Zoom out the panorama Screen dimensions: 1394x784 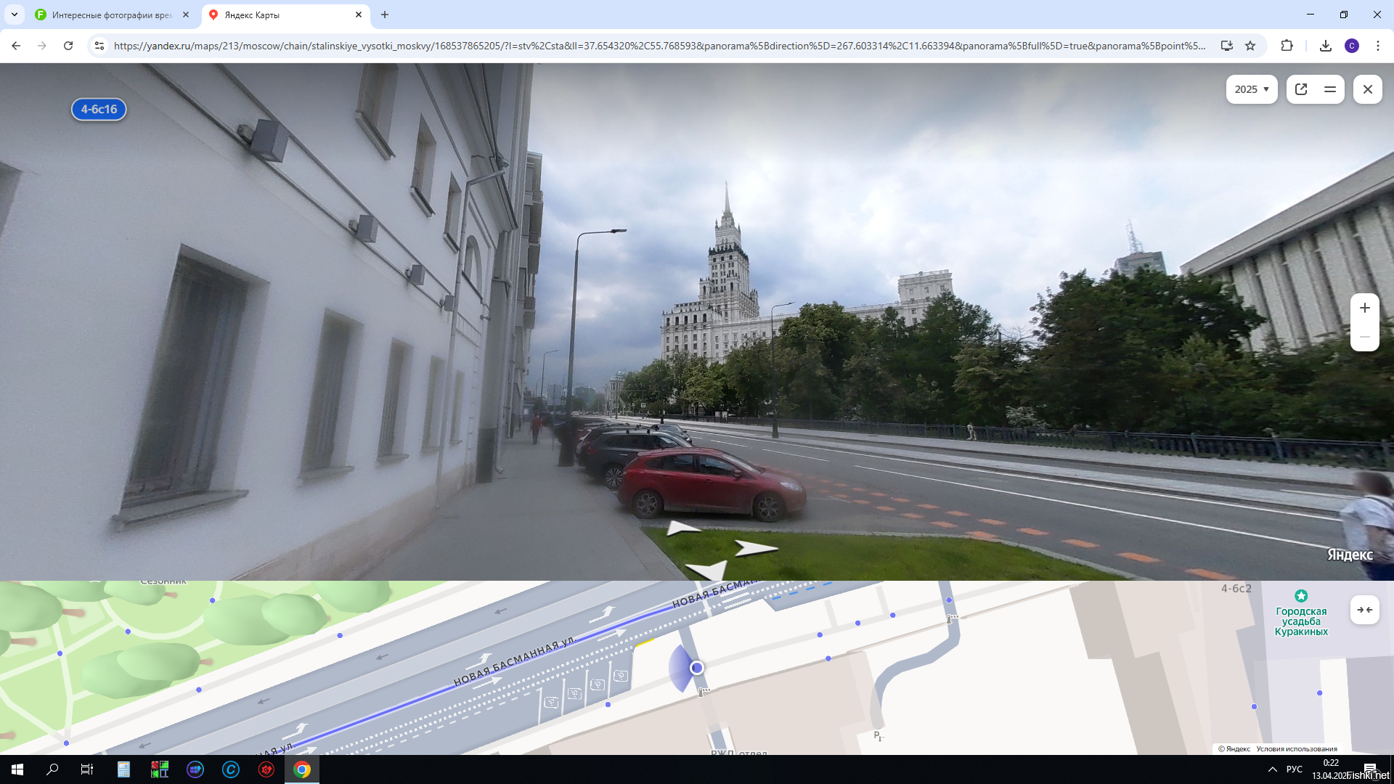point(1365,338)
